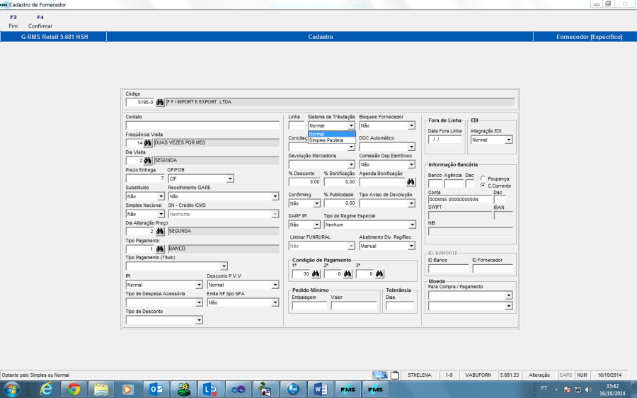Click binoculars for 1ª Condição de Pagamento
The image size is (637, 398).
[316, 274]
